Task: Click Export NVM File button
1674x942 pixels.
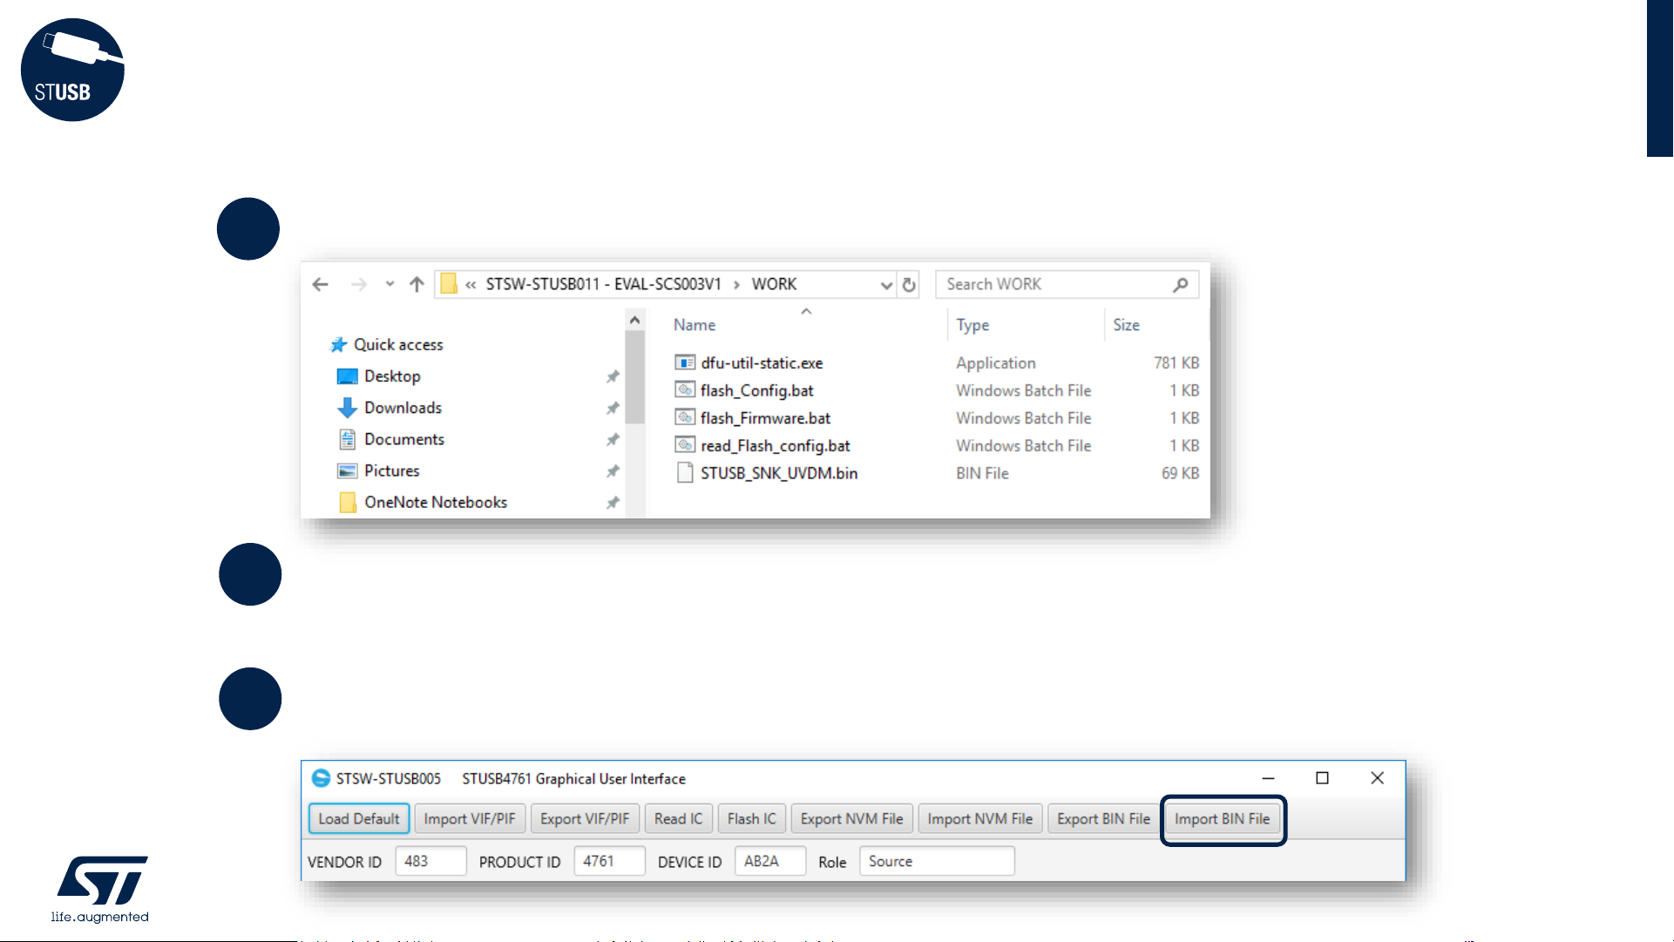Action: 851,819
